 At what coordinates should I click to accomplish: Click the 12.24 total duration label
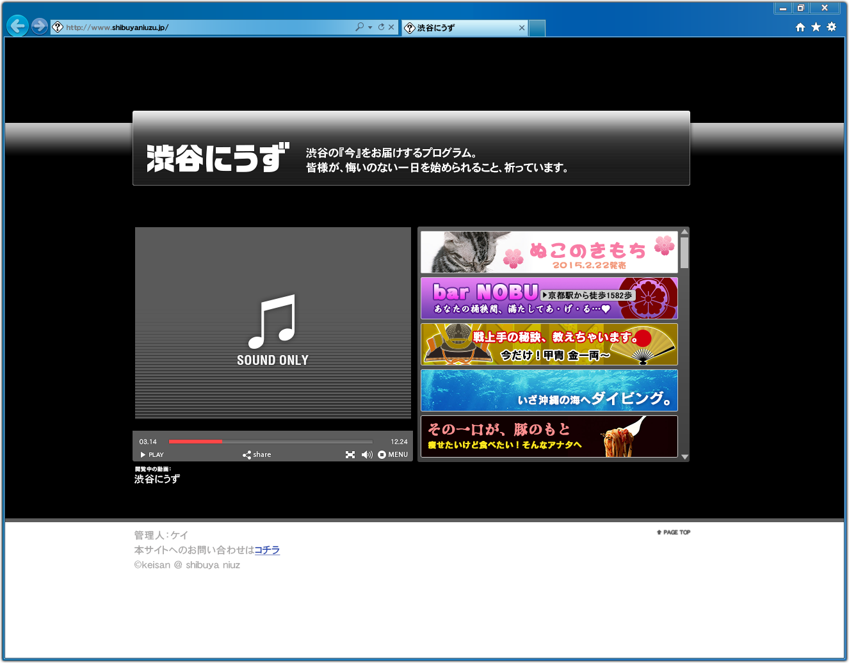399,442
